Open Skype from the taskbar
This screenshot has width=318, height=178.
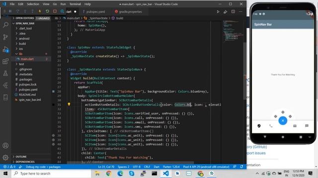[x=131, y=174]
